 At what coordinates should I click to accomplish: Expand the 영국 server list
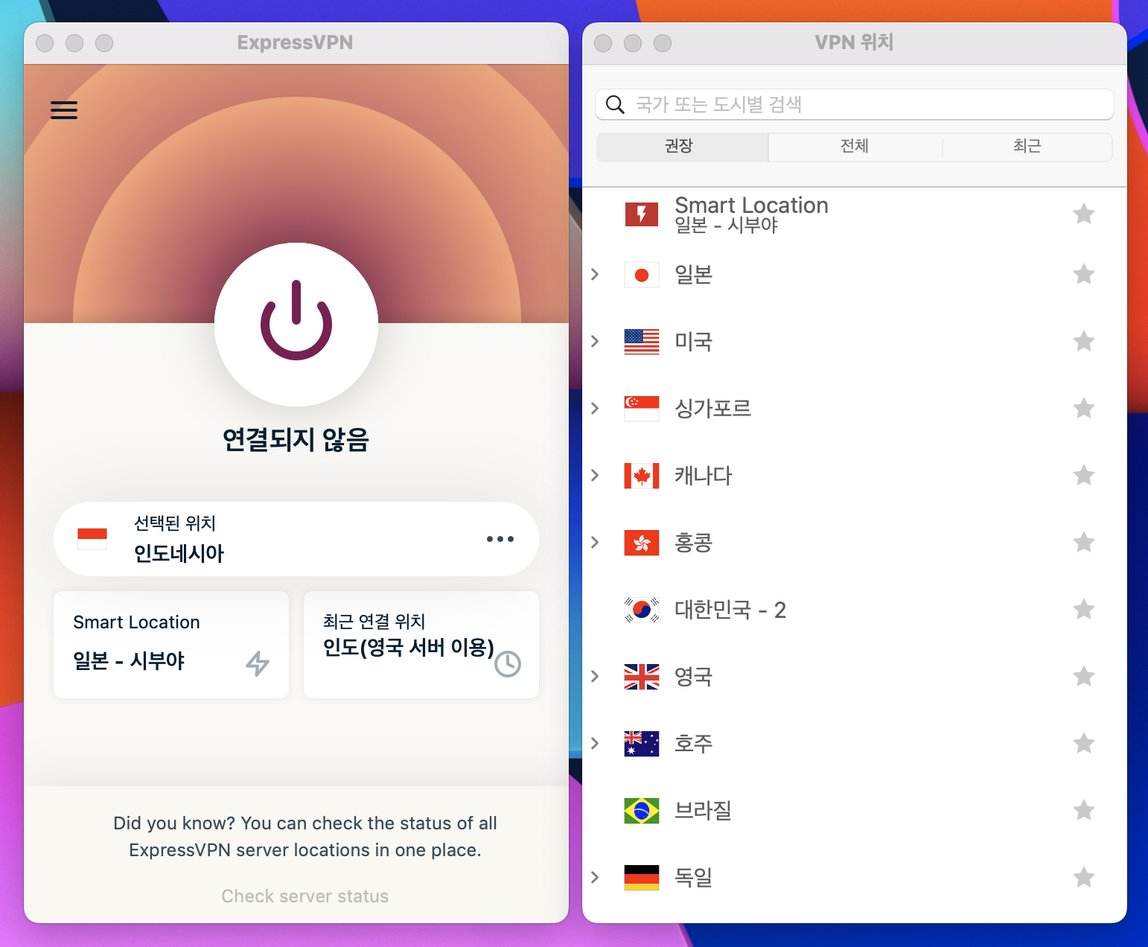point(595,676)
